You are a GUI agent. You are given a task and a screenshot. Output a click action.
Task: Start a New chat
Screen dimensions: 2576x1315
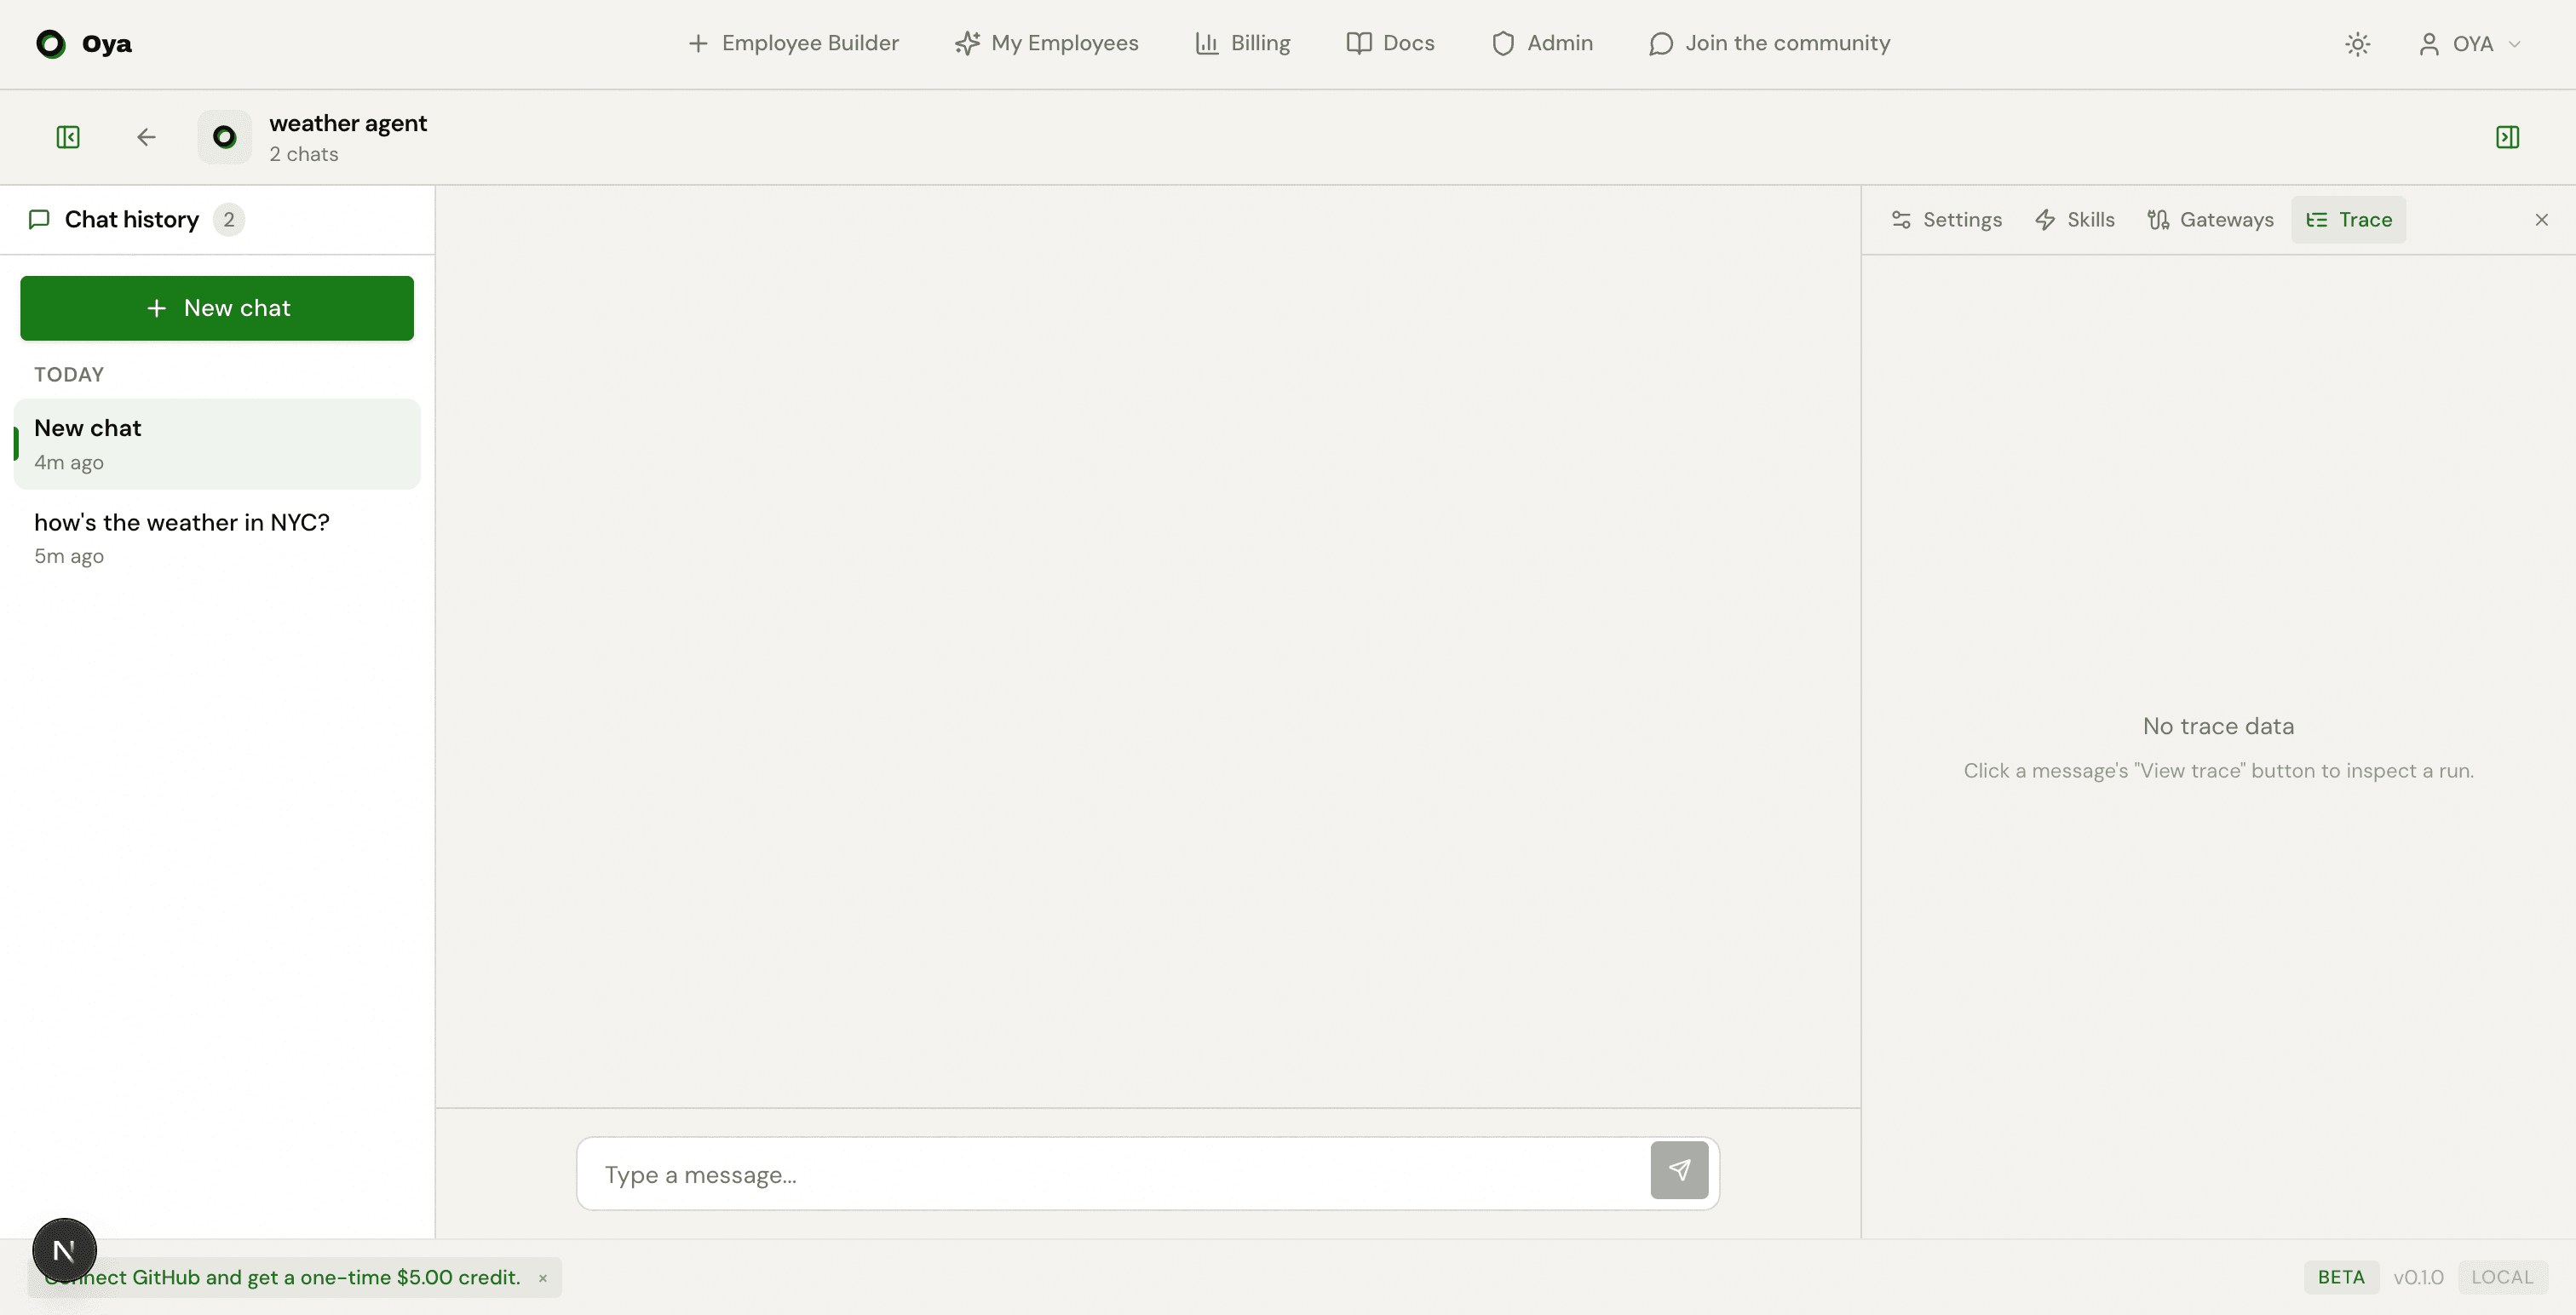216,308
